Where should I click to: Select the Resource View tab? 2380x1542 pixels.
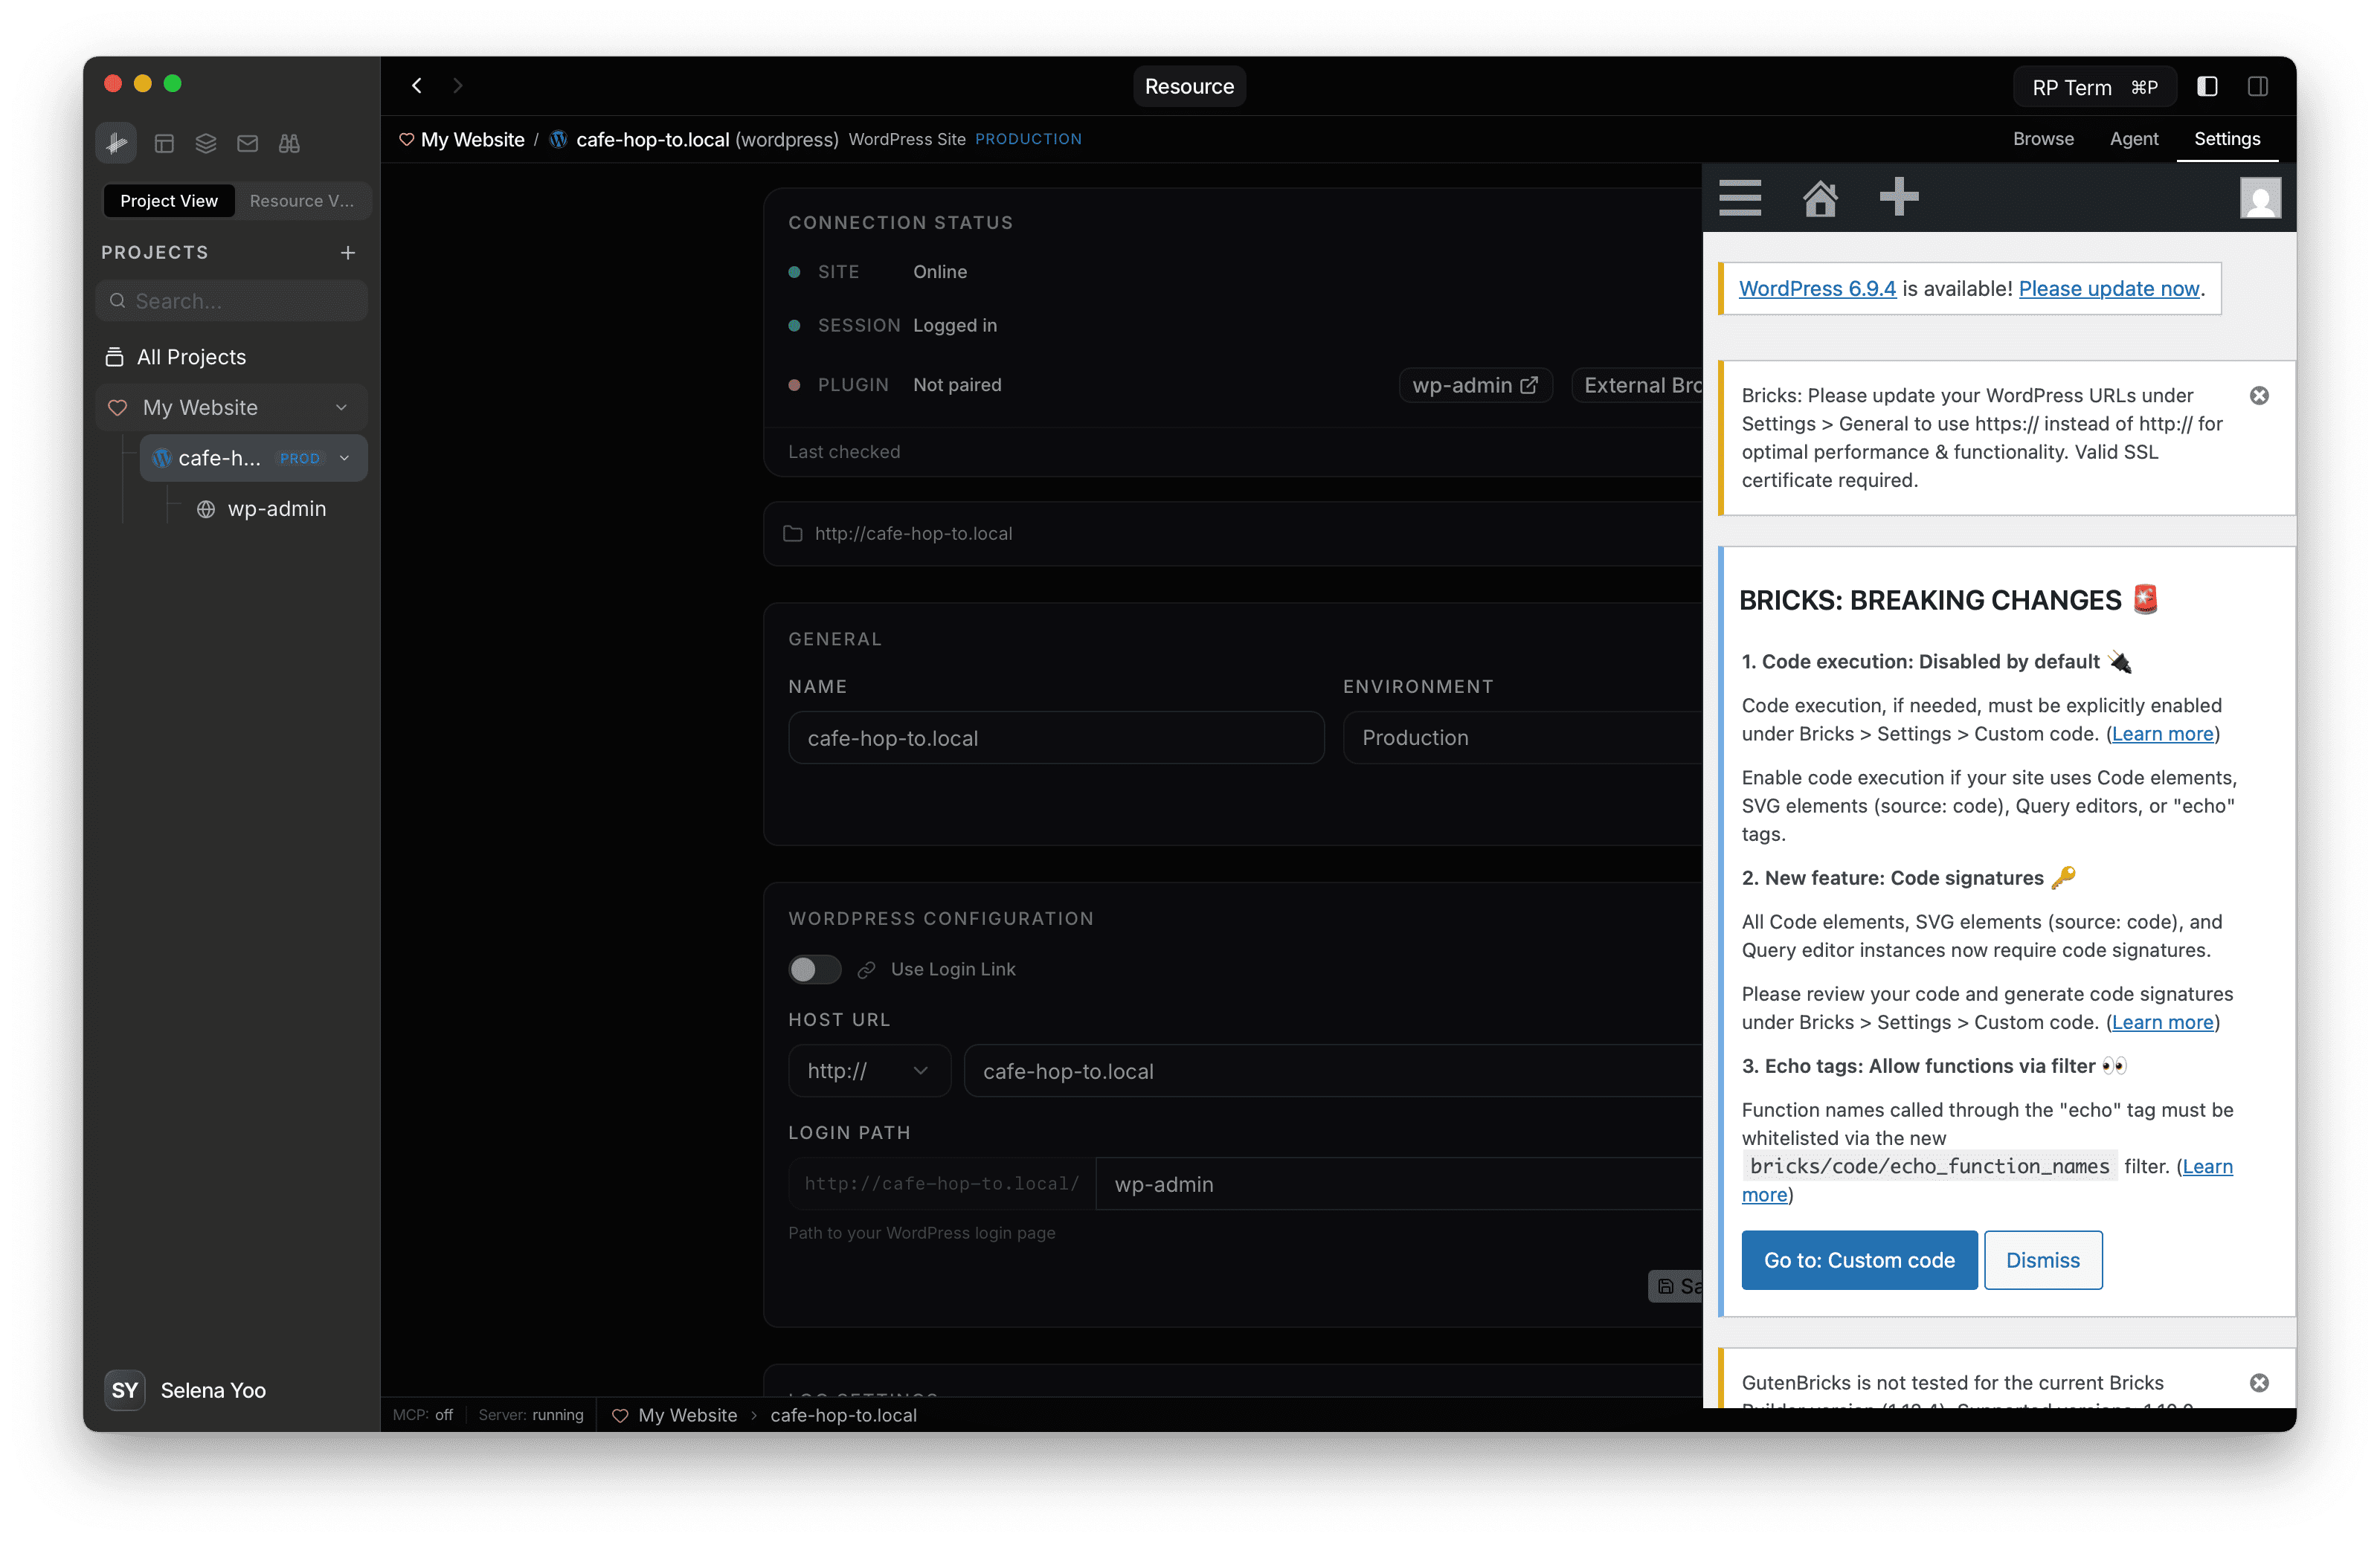(x=302, y=201)
